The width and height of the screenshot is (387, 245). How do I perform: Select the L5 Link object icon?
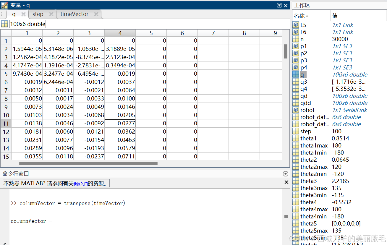click(296, 25)
